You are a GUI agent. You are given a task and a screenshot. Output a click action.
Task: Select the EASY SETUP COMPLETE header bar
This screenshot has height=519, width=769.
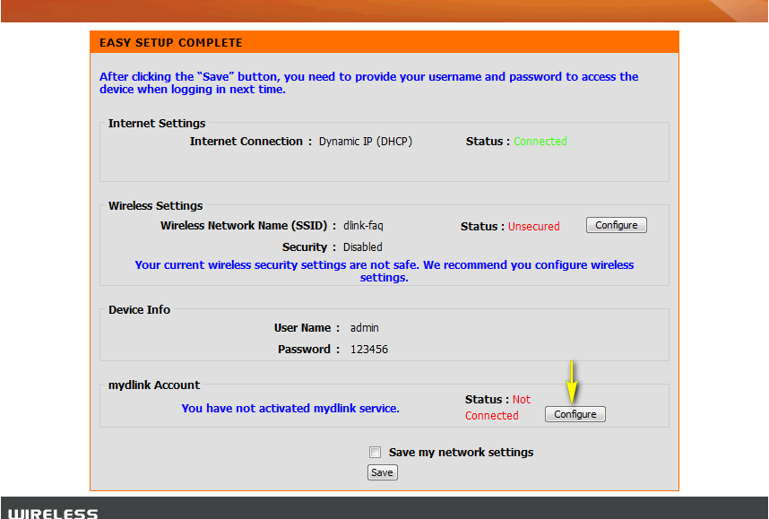coord(384,43)
